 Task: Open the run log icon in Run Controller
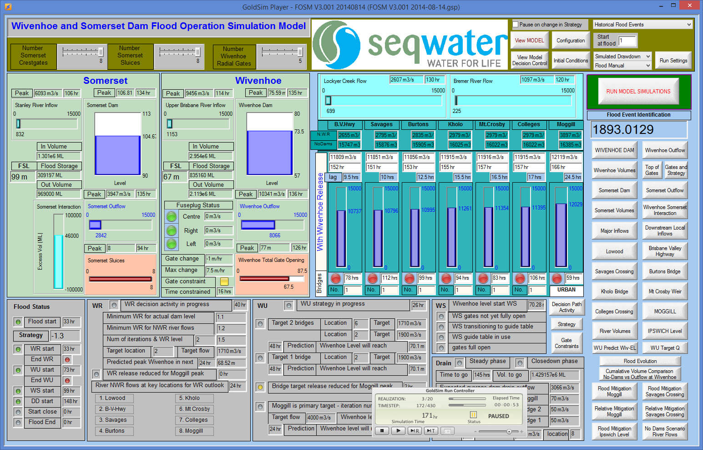point(447,430)
